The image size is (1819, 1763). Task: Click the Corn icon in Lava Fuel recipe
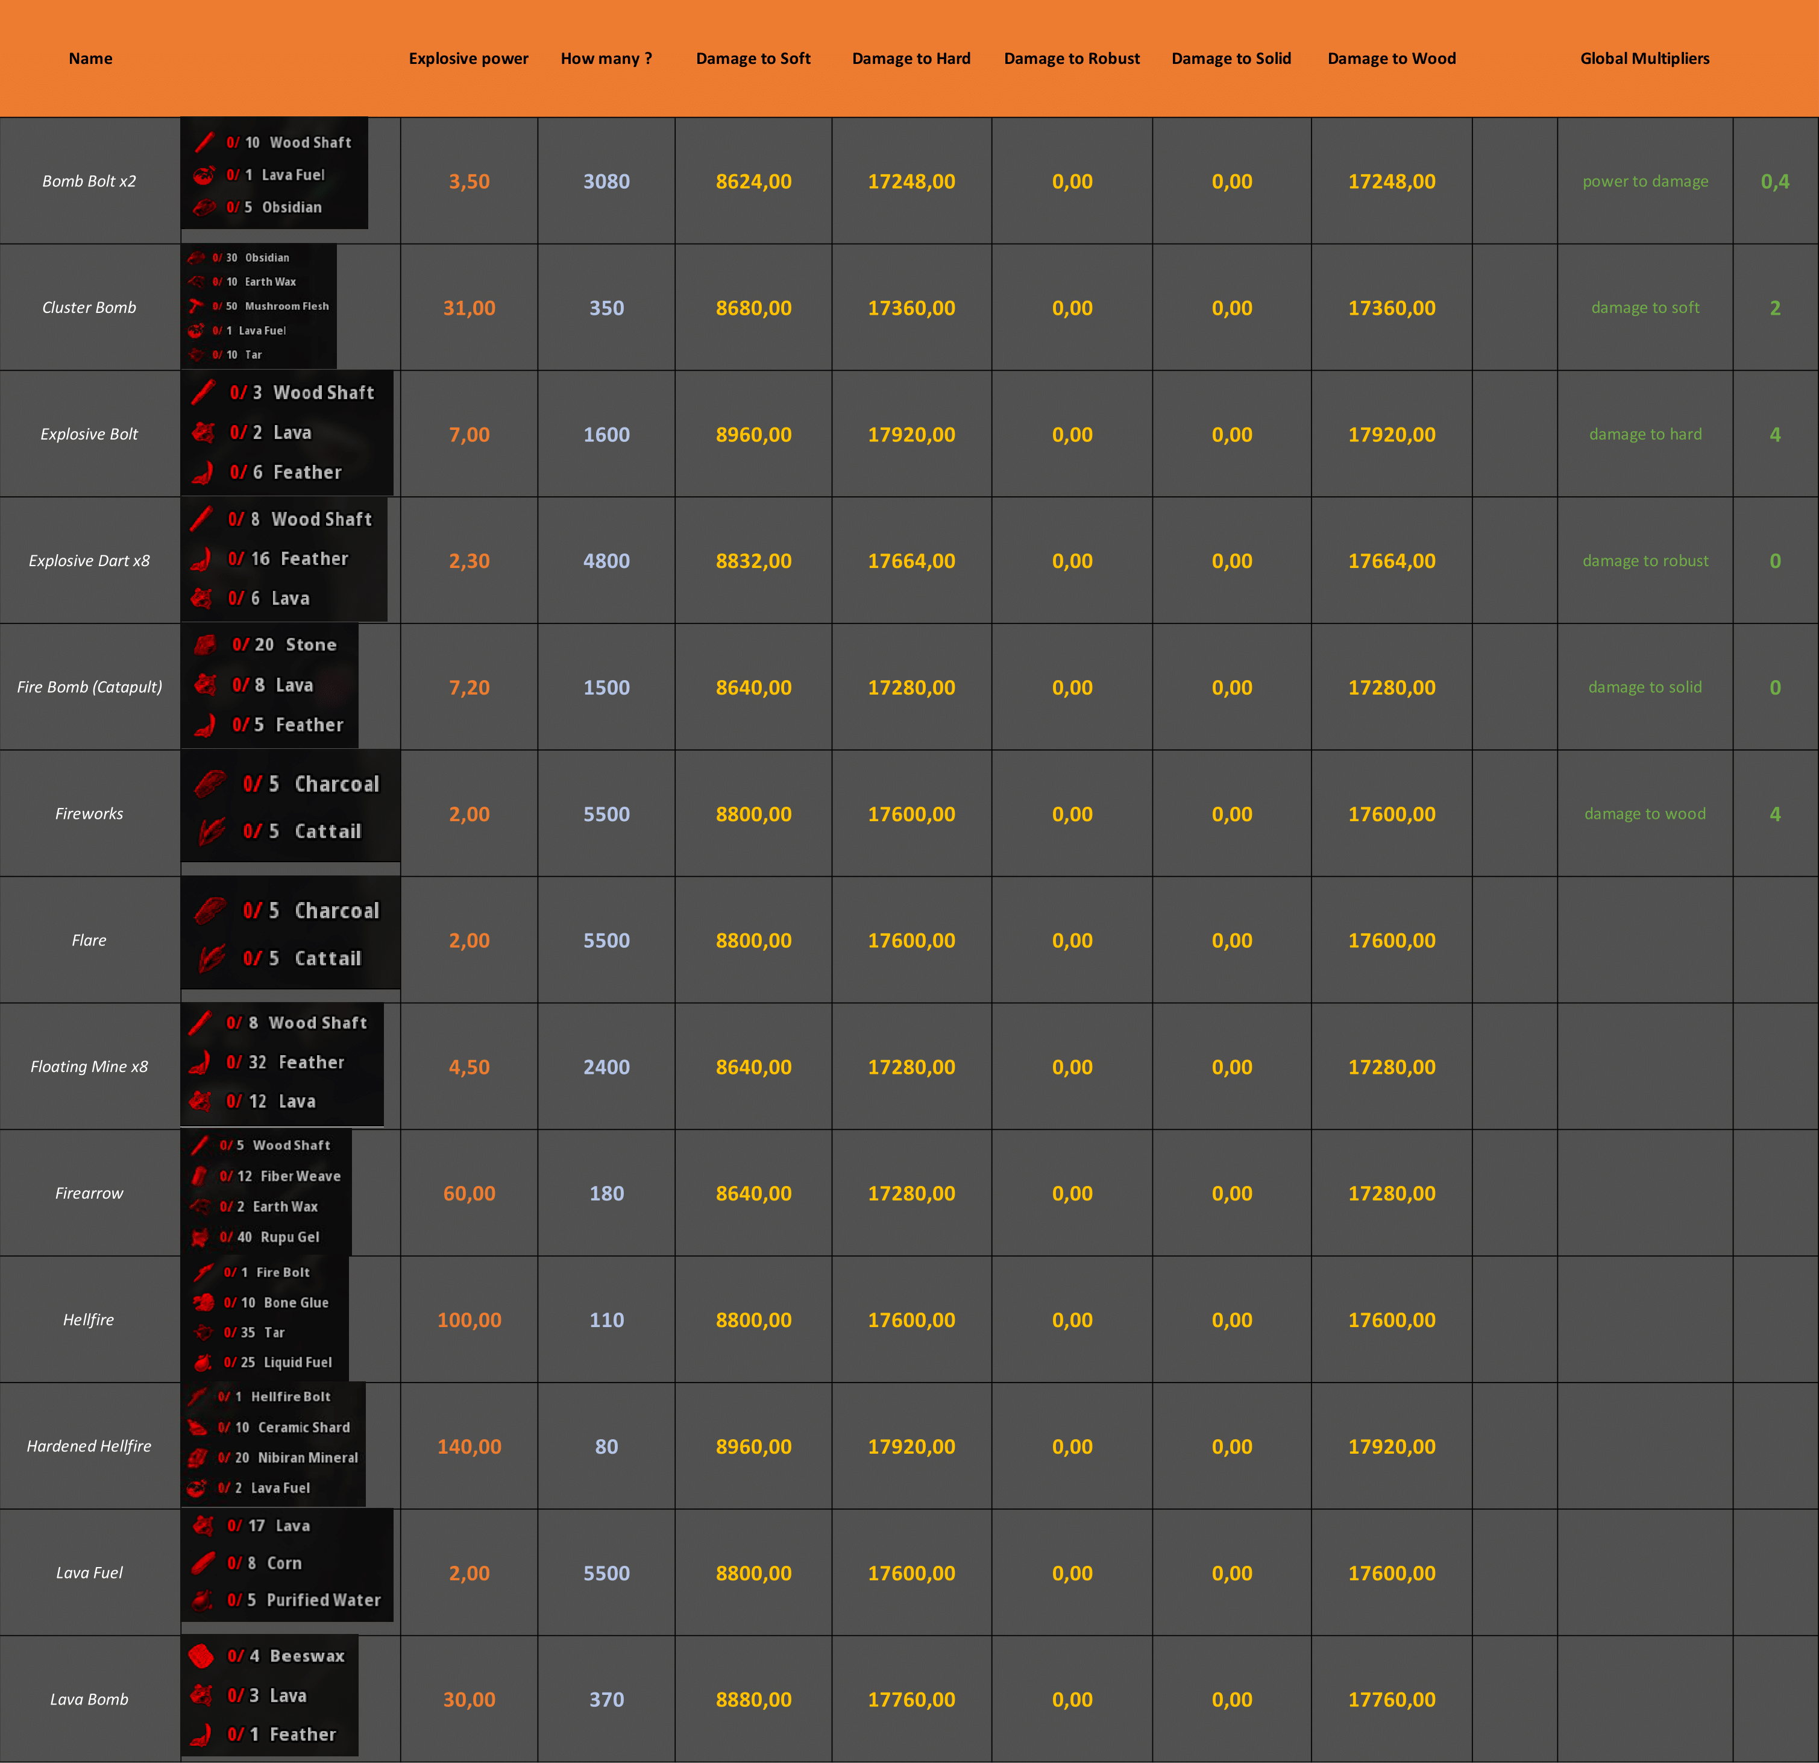coord(203,1562)
